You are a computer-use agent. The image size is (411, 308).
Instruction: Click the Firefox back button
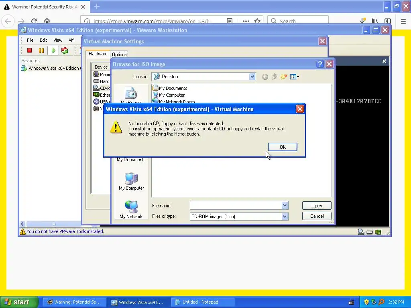pos(8,21)
